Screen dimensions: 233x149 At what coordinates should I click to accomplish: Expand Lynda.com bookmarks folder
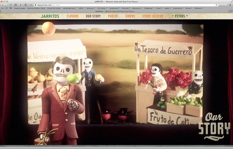[x=114, y=8]
